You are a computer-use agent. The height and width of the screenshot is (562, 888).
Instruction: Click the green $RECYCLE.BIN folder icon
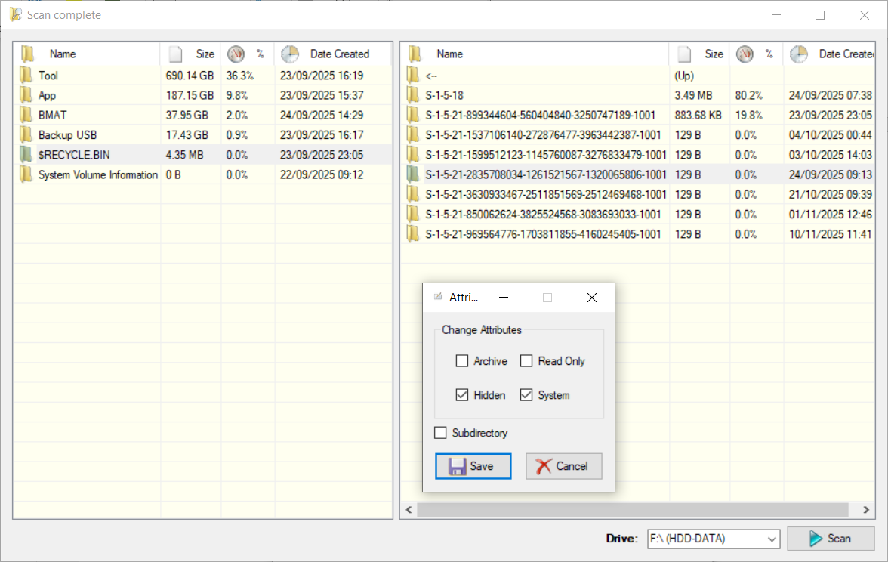coord(27,155)
